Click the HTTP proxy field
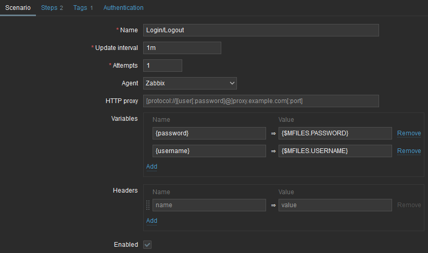428x253 pixels. (x=260, y=101)
